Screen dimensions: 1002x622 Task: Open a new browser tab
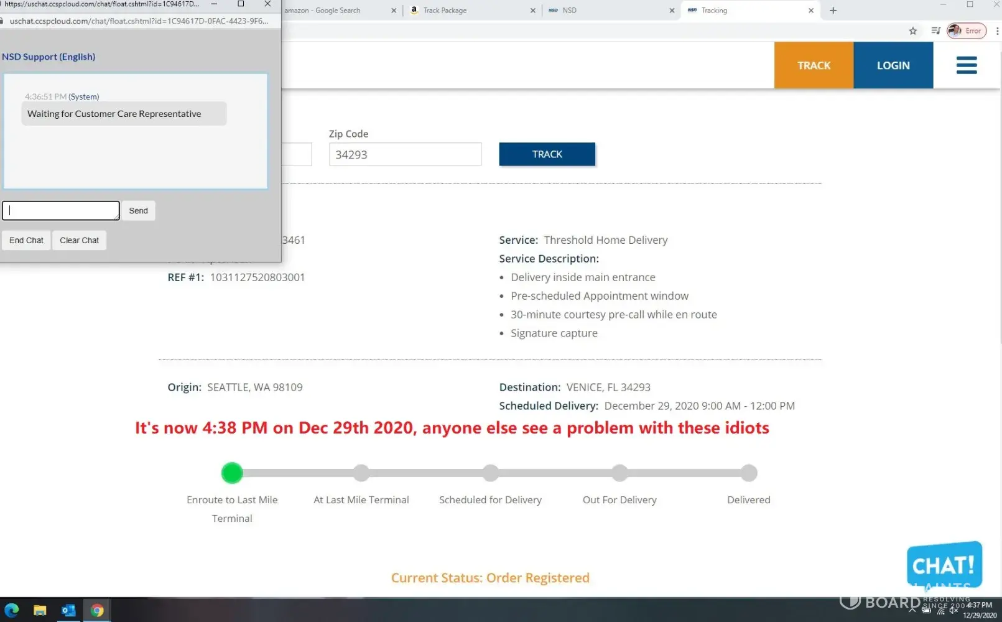point(833,11)
